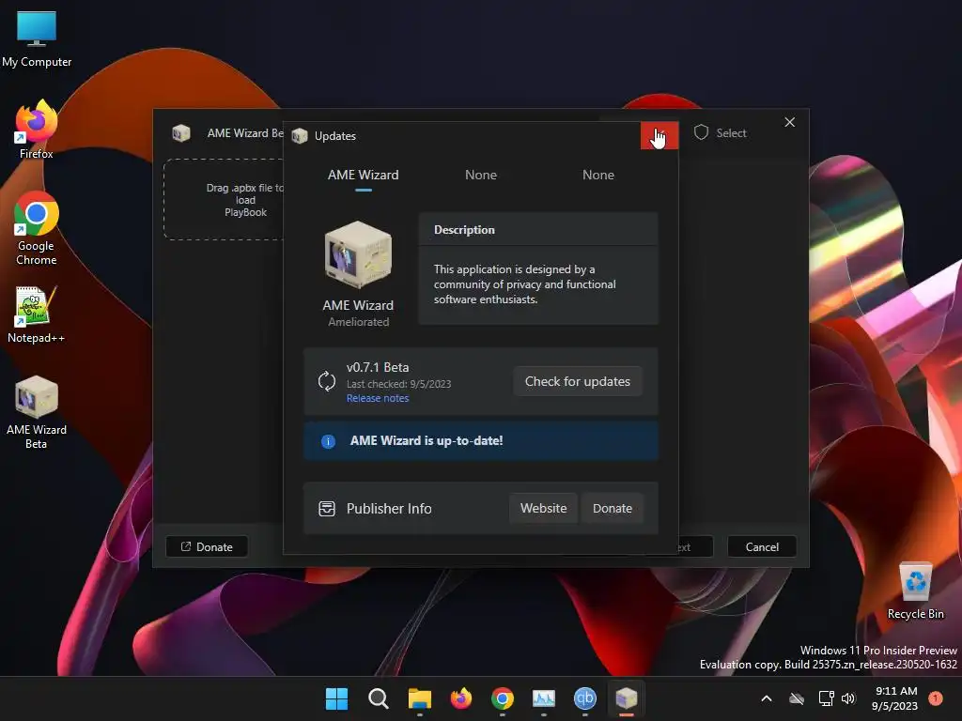
Task: Click the 'Last checked: 9/5/2023' text
Action: (x=398, y=384)
